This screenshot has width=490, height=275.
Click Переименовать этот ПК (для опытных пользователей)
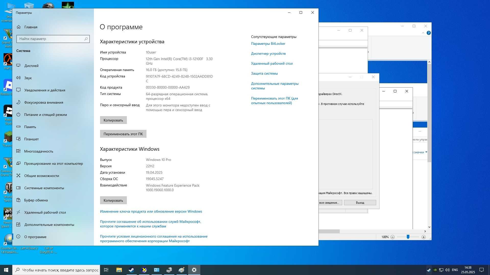pos(274,101)
